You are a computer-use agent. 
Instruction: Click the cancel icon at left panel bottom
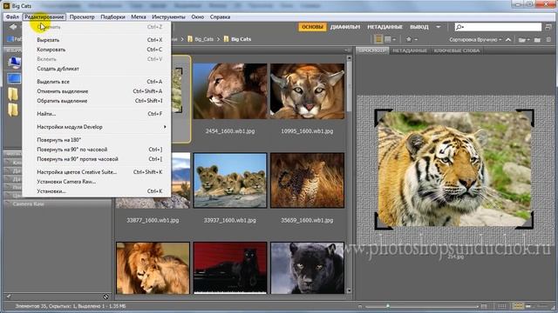point(105,296)
